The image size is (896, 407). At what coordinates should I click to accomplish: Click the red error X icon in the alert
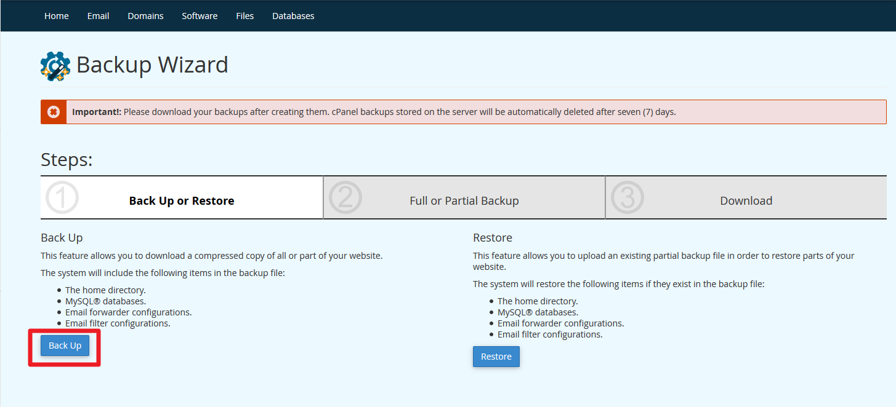pyautogui.click(x=54, y=112)
